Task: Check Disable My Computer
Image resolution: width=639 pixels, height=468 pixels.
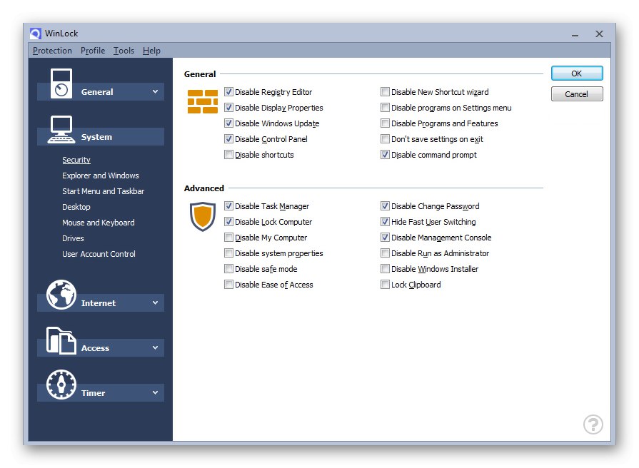Action: click(x=228, y=238)
